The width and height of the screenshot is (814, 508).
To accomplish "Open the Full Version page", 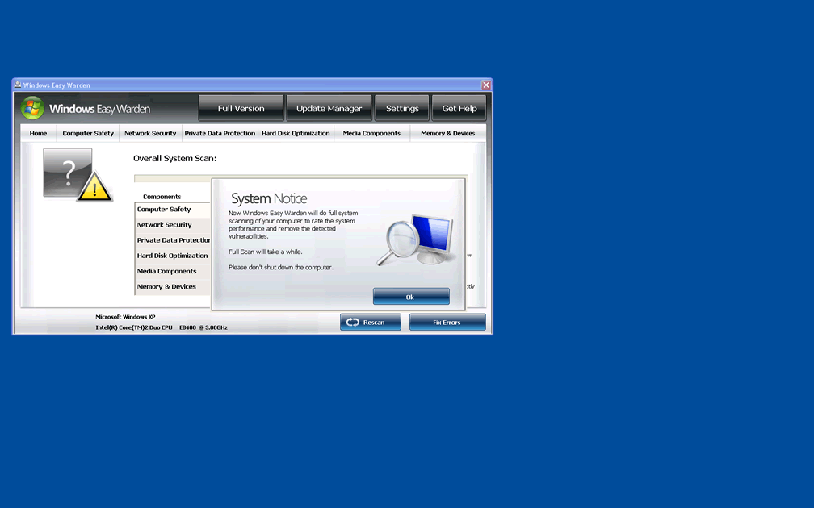I will pos(241,108).
